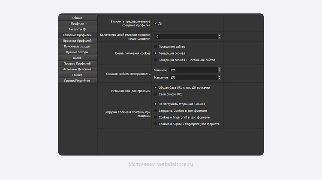Switch to the Видео tab

(x=78, y=58)
